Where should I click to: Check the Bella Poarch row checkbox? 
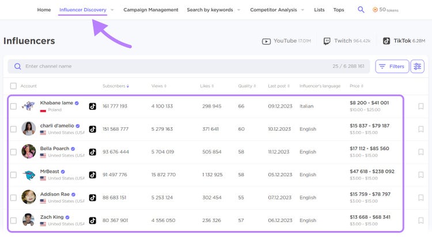click(x=13, y=152)
